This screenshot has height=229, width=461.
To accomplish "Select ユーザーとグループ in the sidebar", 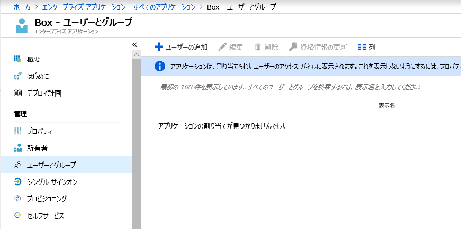I will click(x=66, y=164).
